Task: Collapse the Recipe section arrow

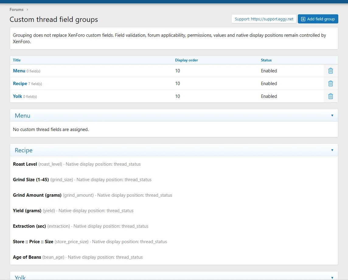Action: pos(332,150)
